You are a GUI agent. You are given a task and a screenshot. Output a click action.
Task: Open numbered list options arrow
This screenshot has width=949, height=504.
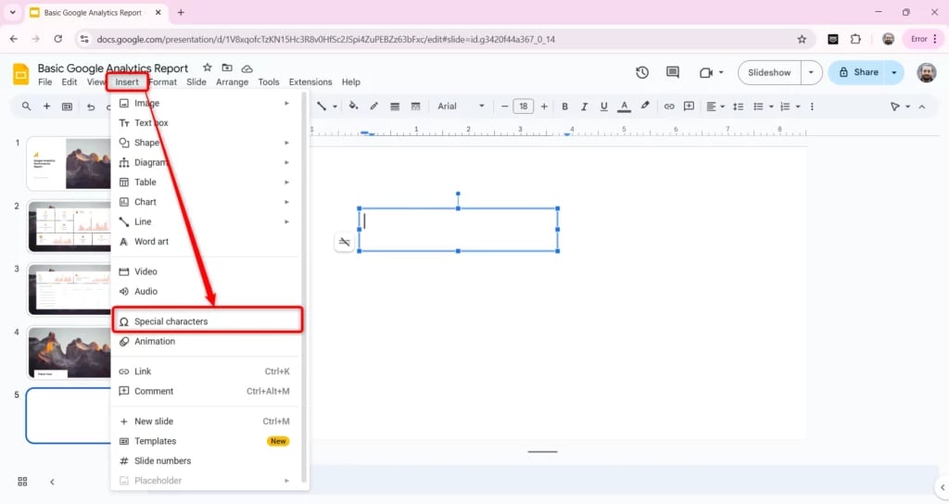pyautogui.click(x=798, y=107)
